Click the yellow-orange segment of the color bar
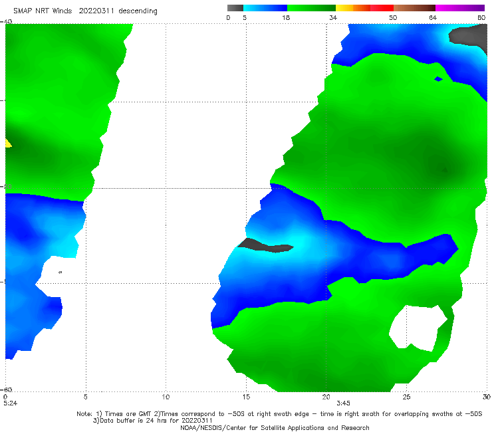The image size is (492, 432). (x=352, y=8)
